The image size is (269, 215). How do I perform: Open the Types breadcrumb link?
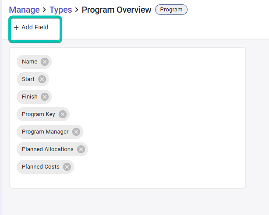coord(61,10)
